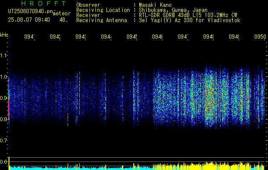Image resolution: width=268 pixels, height=170 pixels.
Task: Click the 0942 time axis marker
Action: (x=55, y=37)
